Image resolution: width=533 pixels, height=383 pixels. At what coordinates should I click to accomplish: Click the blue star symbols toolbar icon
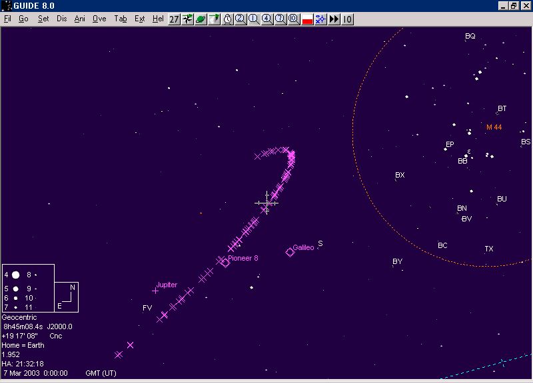point(320,19)
